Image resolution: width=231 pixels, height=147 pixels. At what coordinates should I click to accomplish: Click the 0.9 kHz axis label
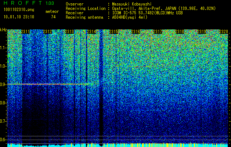[3, 85]
